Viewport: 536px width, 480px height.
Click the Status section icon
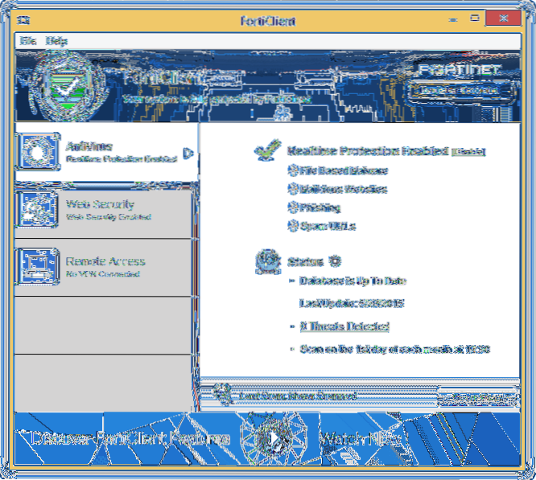click(x=267, y=263)
